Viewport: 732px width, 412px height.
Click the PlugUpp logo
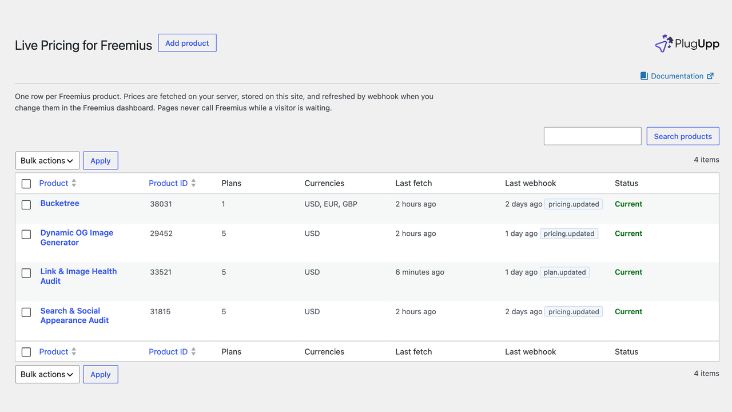687,43
